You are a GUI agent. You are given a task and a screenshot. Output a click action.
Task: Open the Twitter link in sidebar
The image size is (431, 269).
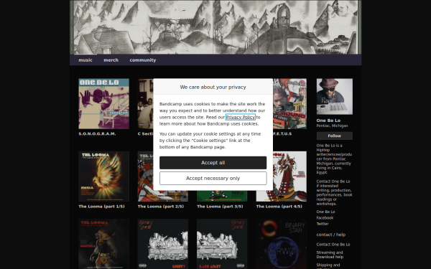point(323,224)
